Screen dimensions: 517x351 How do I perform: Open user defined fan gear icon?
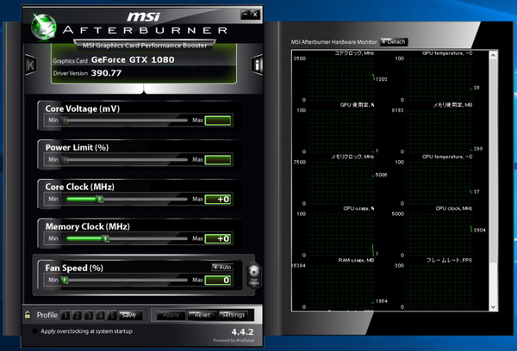pyautogui.click(x=254, y=275)
